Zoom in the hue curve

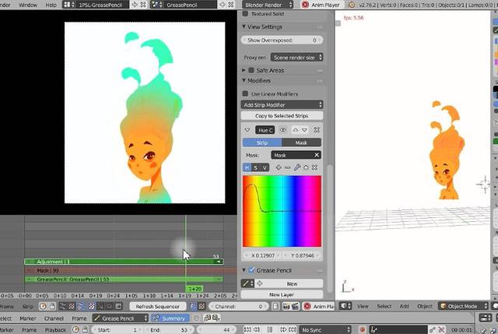(279, 167)
